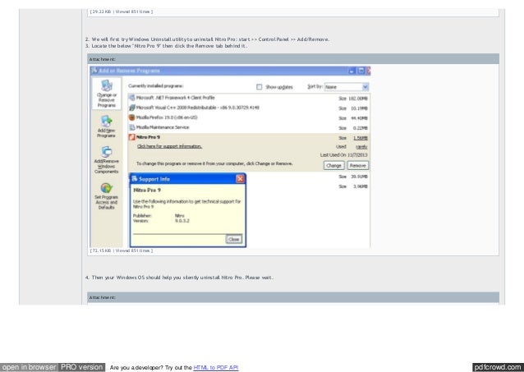Image resolution: width=524 pixels, height=372 pixels.
Task: Click the 'PRO version' button
Action: tap(82, 367)
